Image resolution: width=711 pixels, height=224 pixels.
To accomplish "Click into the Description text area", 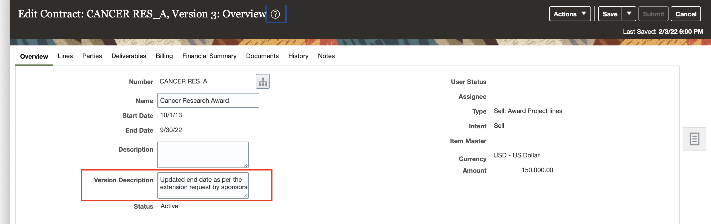I will (203, 155).
